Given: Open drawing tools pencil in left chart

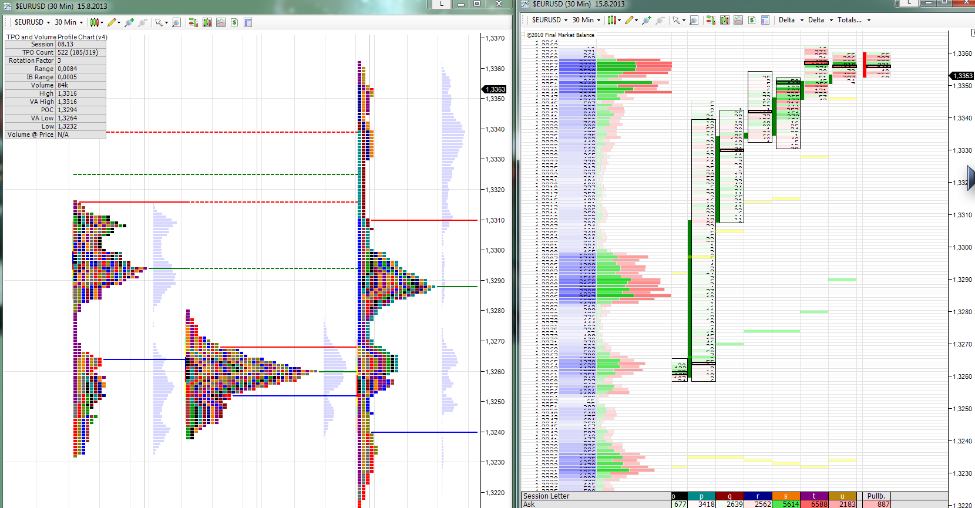Looking at the screenshot, I should click(113, 22).
